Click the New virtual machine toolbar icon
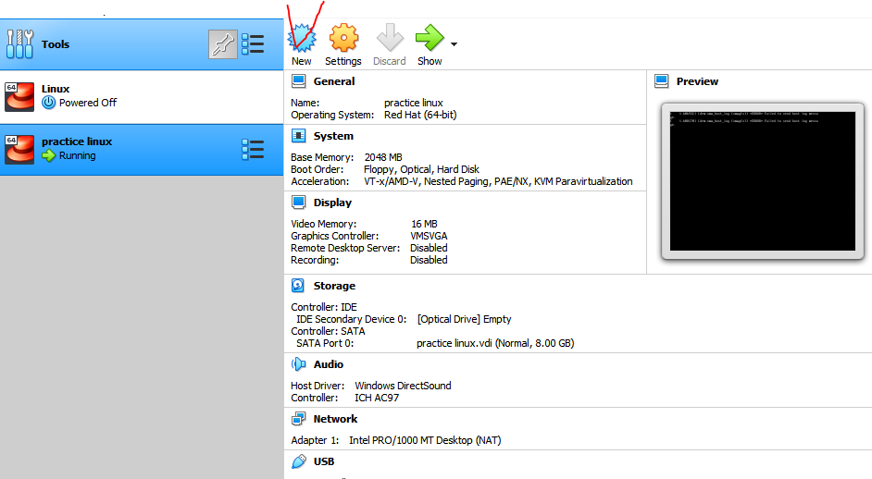Image resolution: width=872 pixels, height=479 pixels. [302, 38]
